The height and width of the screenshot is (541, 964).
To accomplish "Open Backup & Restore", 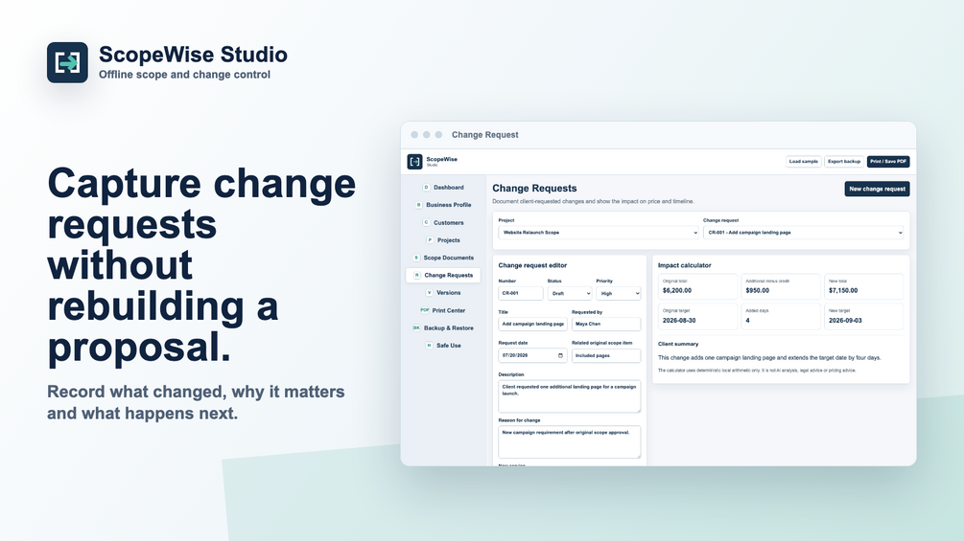I will point(443,328).
